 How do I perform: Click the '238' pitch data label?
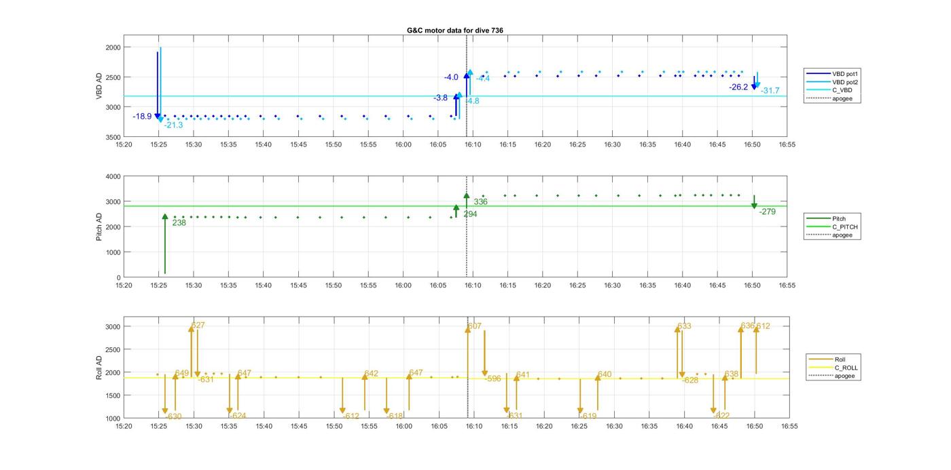pyautogui.click(x=179, y=223)
